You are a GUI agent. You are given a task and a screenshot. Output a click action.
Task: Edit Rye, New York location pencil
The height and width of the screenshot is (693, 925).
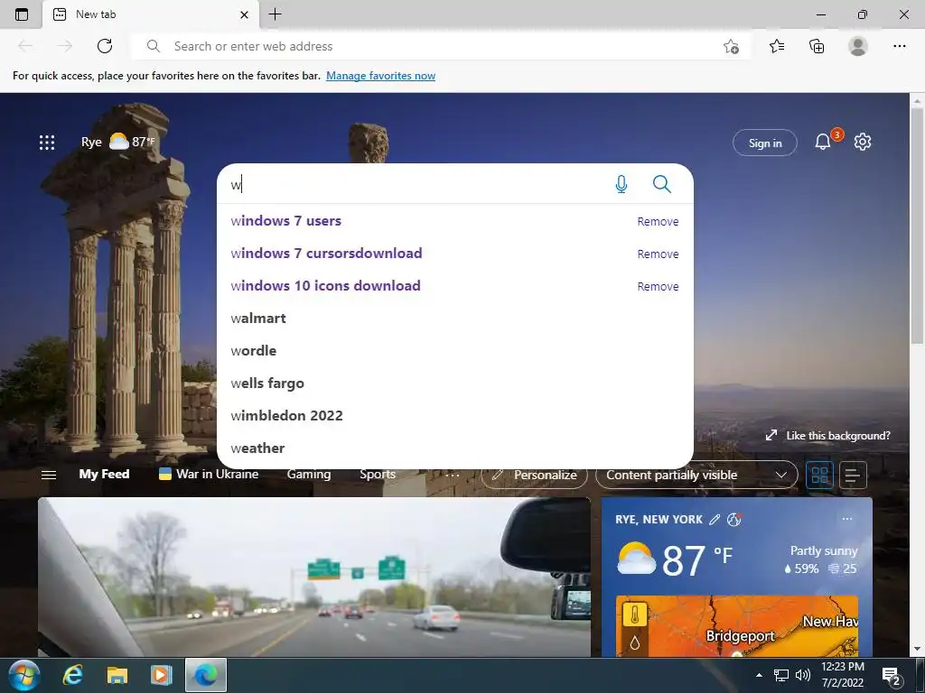(x=715, y=519)
